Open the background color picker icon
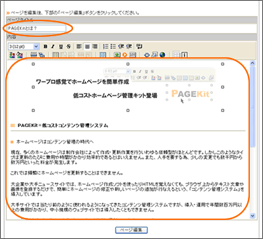 [x=20, y=55]
